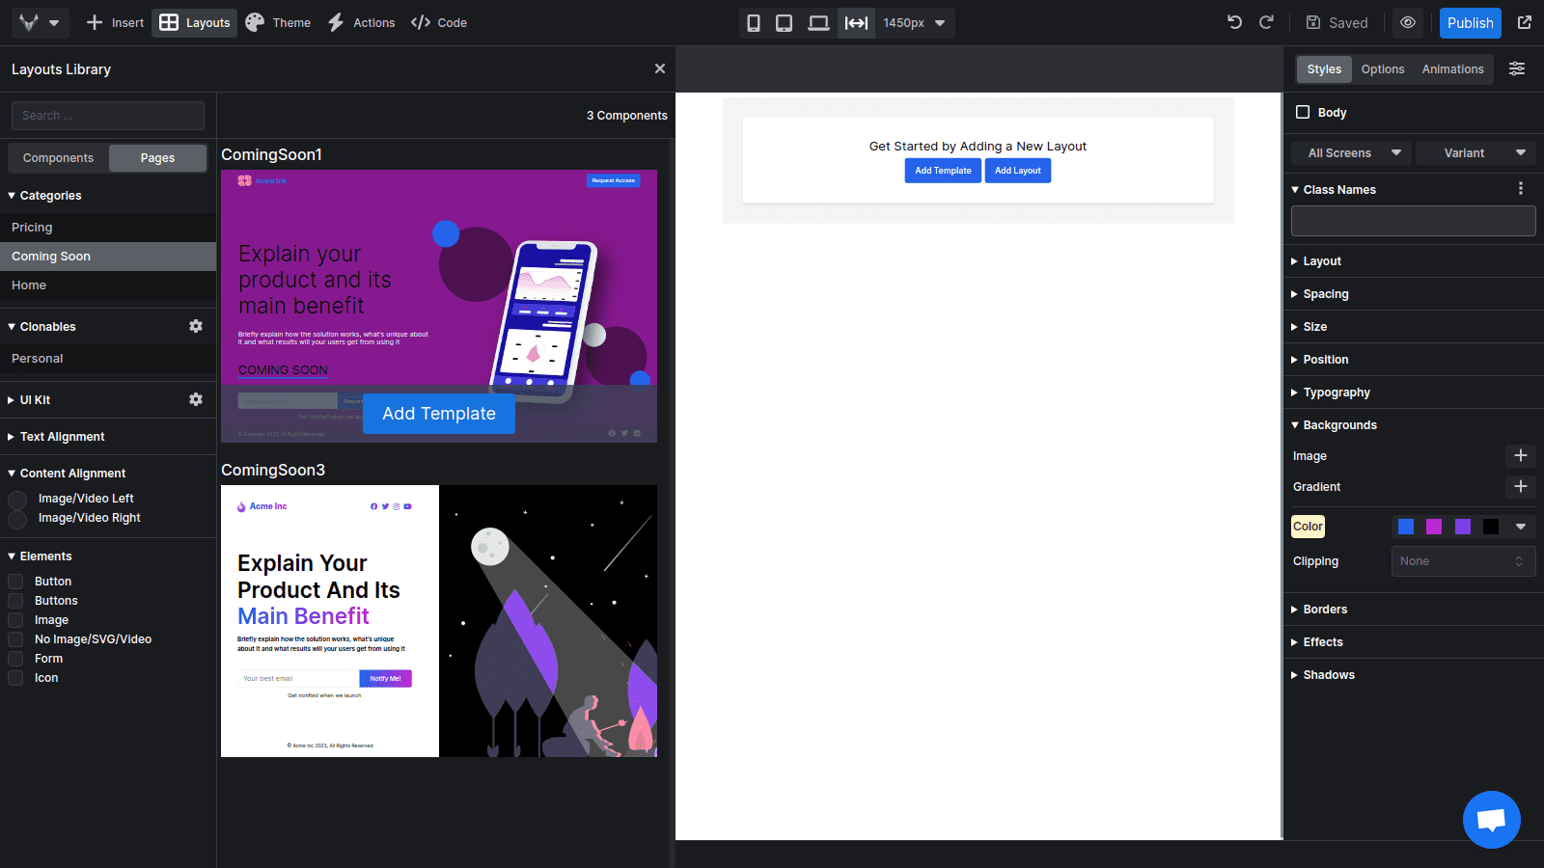This screenshot has width=1544, height=868.
Task: Enable the Image element filter
Action: tap(15, 620)
